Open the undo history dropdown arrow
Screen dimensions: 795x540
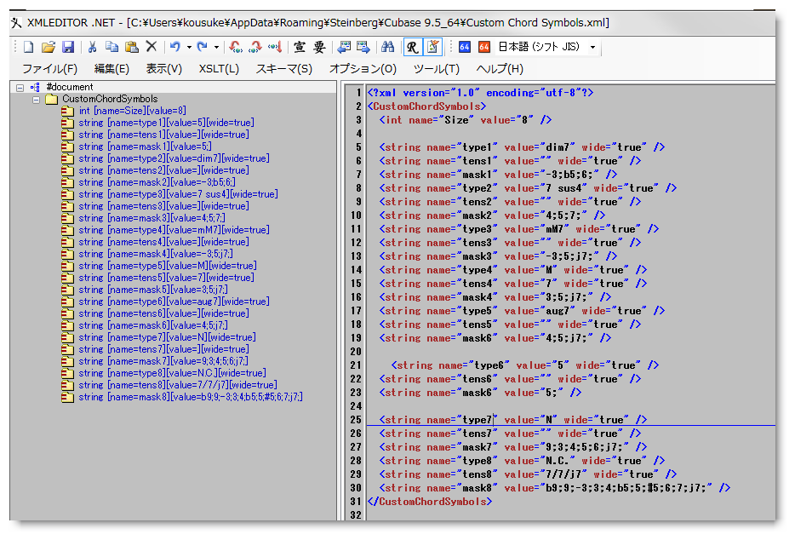(x=189, y=47)
